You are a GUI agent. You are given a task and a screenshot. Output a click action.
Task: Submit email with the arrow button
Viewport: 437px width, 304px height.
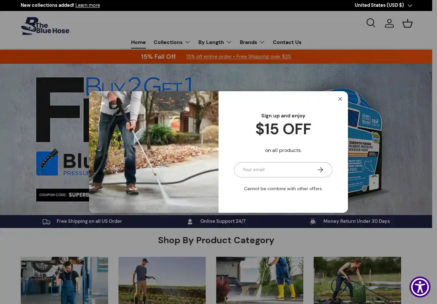coord(320,170)
